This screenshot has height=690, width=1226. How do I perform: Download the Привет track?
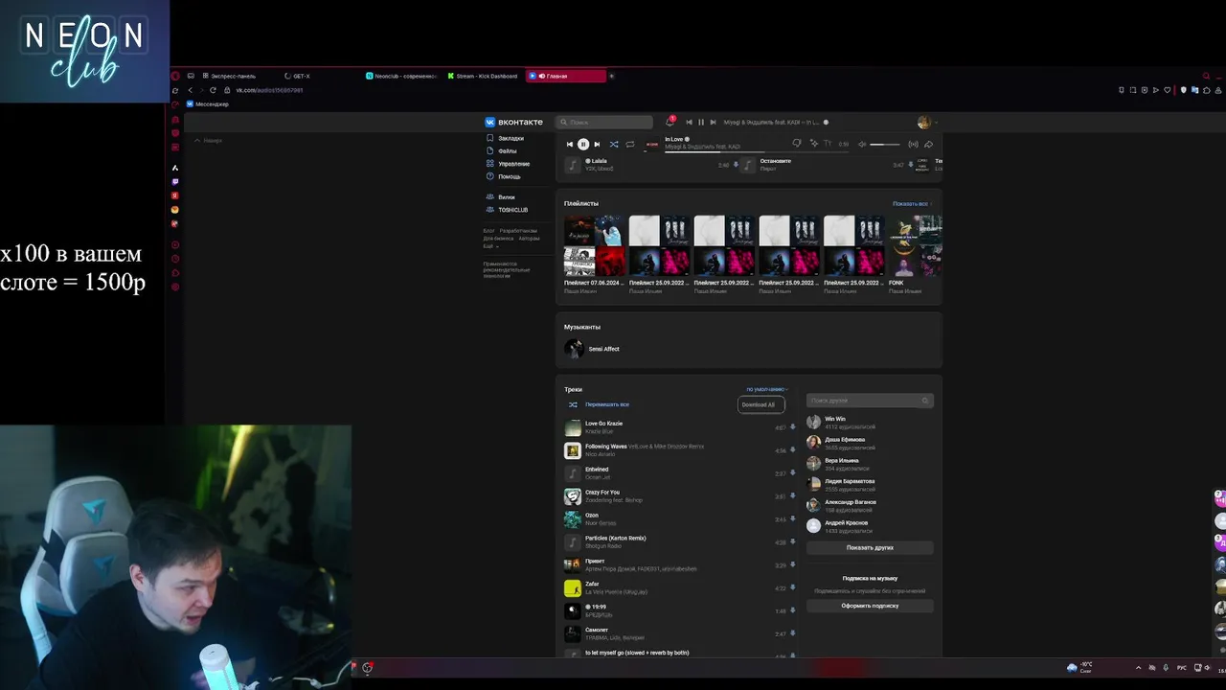tap(793, 565)
